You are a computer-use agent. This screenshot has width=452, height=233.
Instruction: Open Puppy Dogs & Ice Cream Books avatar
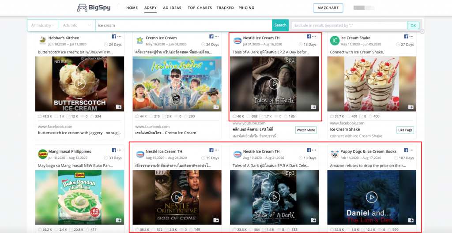tap(335, 154)
